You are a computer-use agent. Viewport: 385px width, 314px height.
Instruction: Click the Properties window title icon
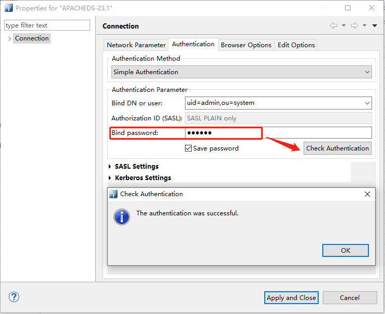9,8
